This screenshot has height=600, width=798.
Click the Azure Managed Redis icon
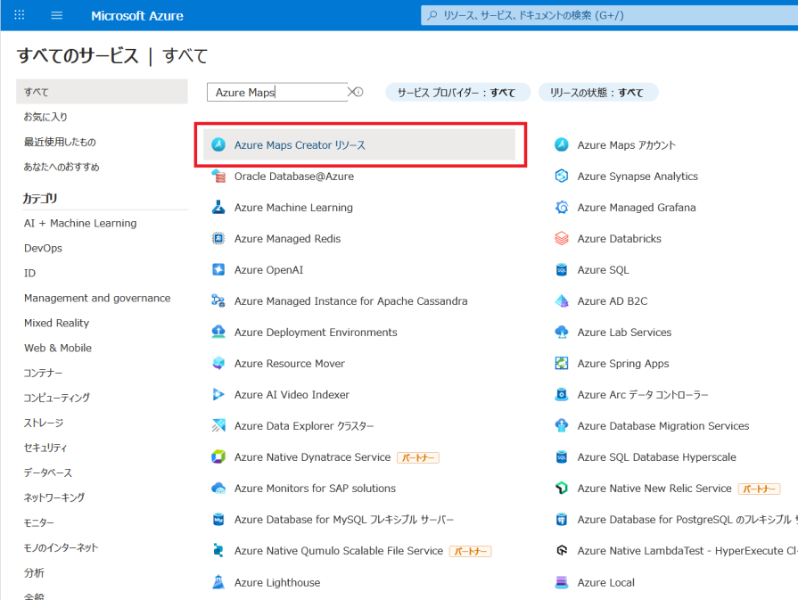point(218,238)
